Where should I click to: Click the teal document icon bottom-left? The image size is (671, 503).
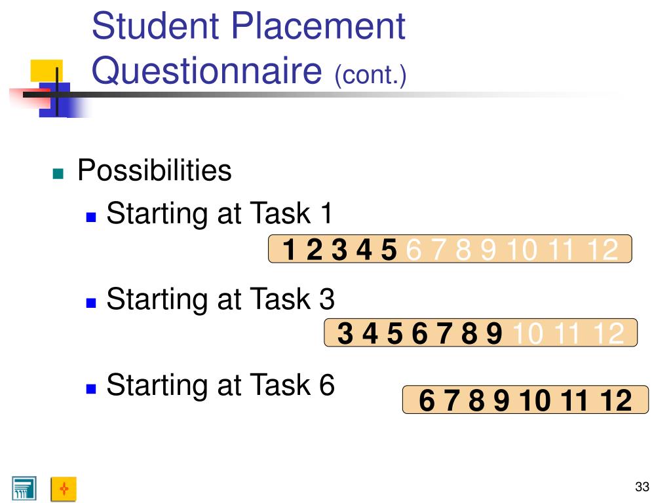(x=24, y=488)
